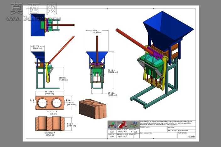The width and height of the screenshot is (221, 147).
Task: Click the hatched Section A-A brick view
Action: [x=50, y=123]
